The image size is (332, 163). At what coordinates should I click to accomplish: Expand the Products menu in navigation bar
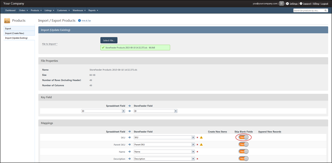[36, 10]
